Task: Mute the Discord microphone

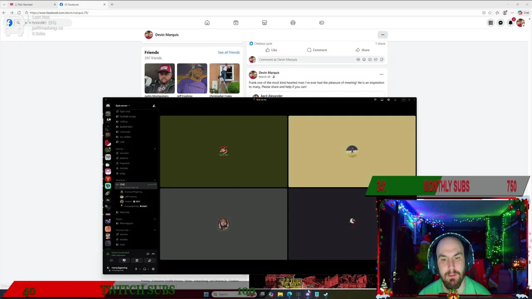Action: point(136,269)
